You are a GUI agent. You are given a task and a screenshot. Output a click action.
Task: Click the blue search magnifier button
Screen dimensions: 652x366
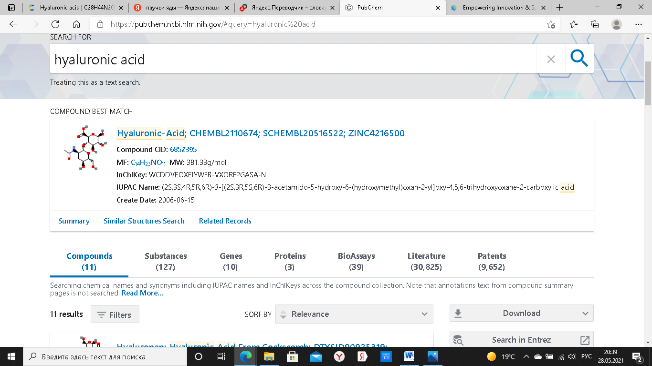point(579,59)
